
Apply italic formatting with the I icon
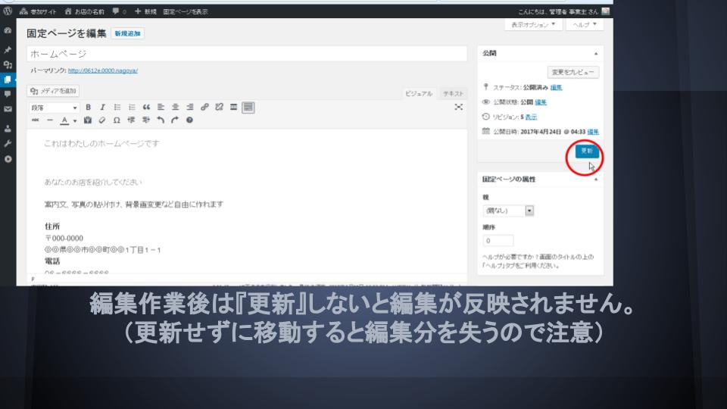103,108
